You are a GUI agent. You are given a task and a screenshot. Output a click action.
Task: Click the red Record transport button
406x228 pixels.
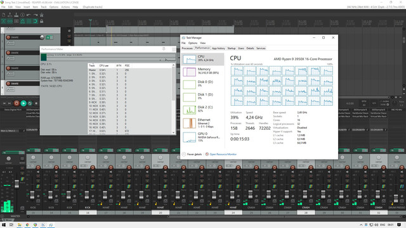click(16, 103)
